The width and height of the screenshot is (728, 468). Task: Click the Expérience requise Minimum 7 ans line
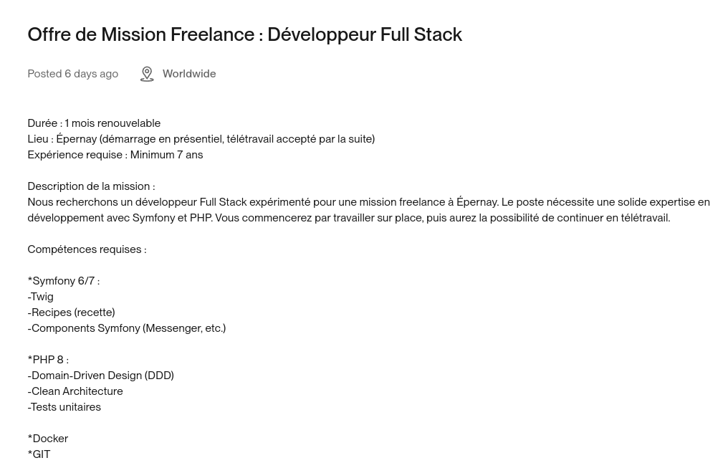[x=115, y=155]
